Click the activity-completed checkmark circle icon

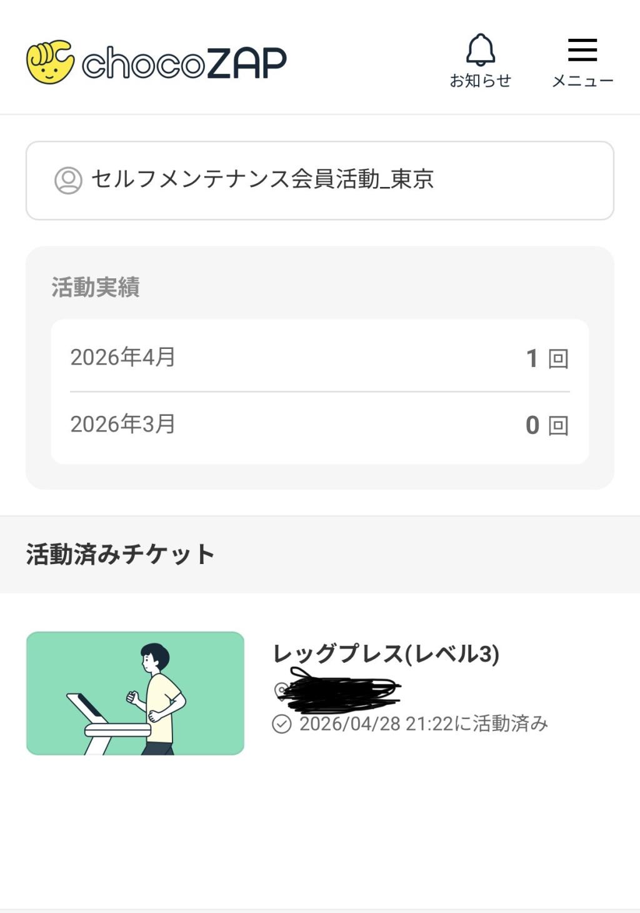tap(282, 724)
